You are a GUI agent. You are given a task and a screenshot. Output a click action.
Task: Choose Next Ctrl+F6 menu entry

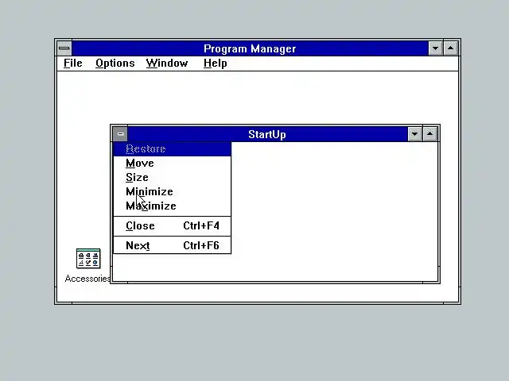click(172, 245)
